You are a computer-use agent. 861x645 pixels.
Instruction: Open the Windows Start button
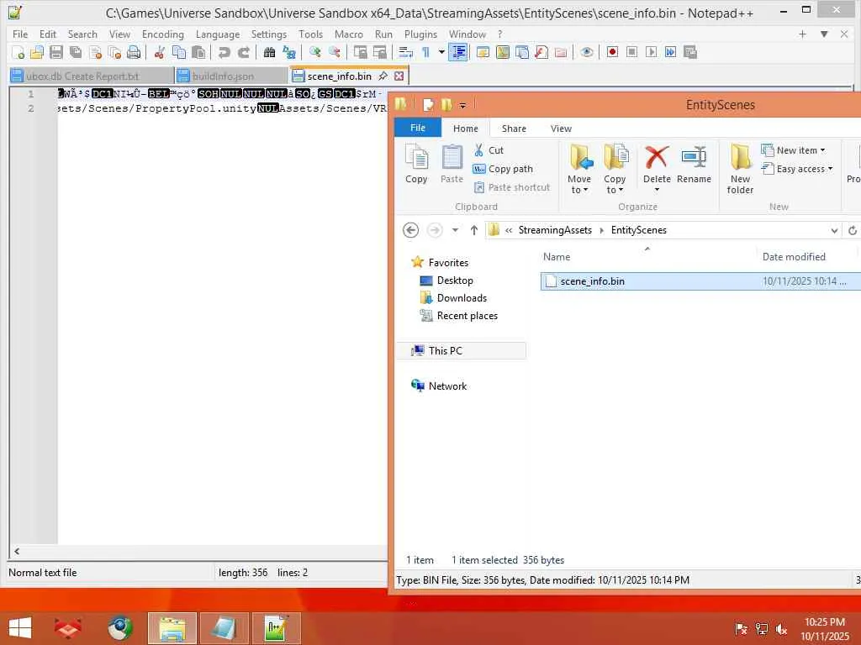tap(20, 628)
